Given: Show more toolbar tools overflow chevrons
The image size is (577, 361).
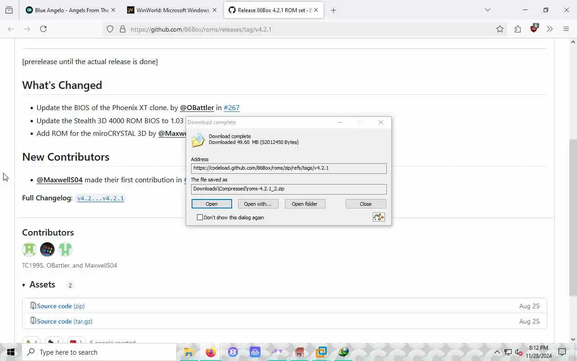Looking at the screenshot, I should 550,29.
